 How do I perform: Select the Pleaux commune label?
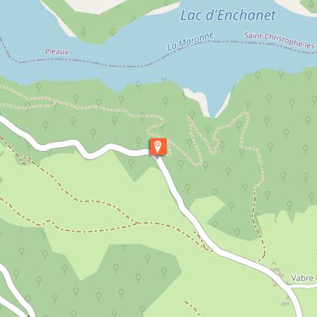click(57, 52)
